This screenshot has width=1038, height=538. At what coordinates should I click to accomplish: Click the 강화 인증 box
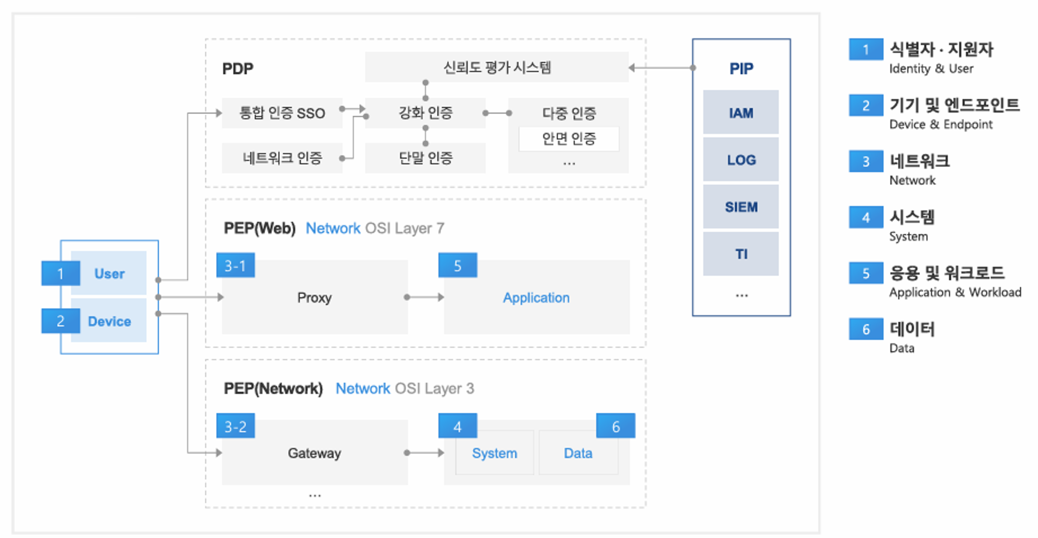click(425, 113)
